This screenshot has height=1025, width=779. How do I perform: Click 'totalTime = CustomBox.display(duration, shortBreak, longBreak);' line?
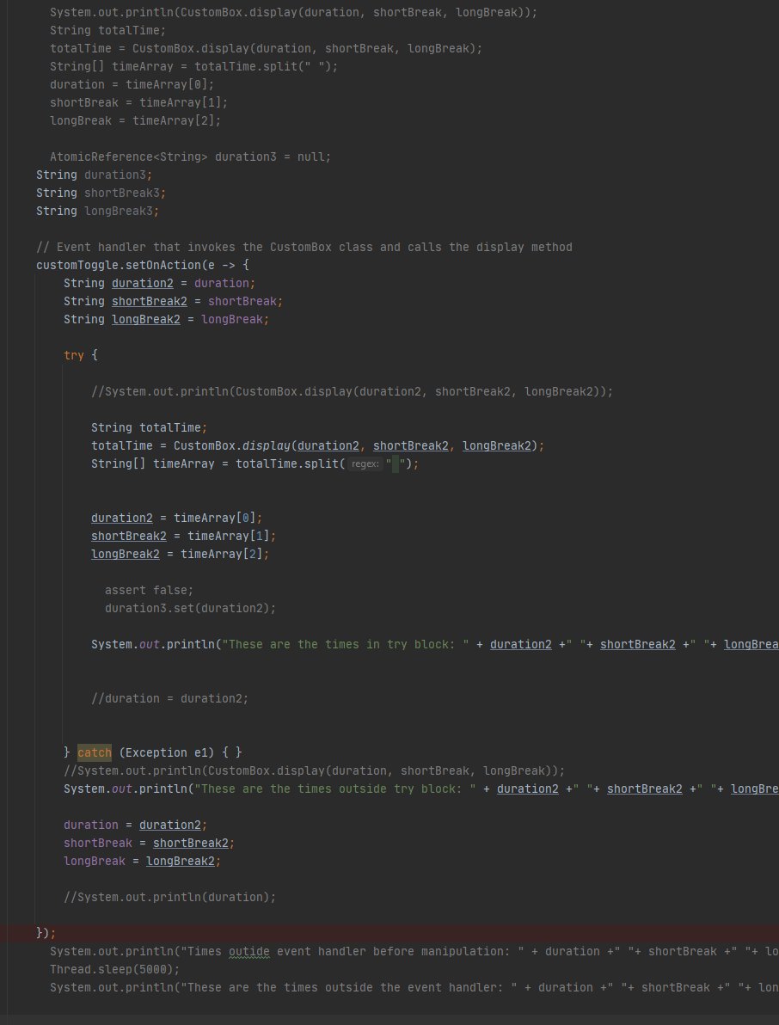[266, 48]
